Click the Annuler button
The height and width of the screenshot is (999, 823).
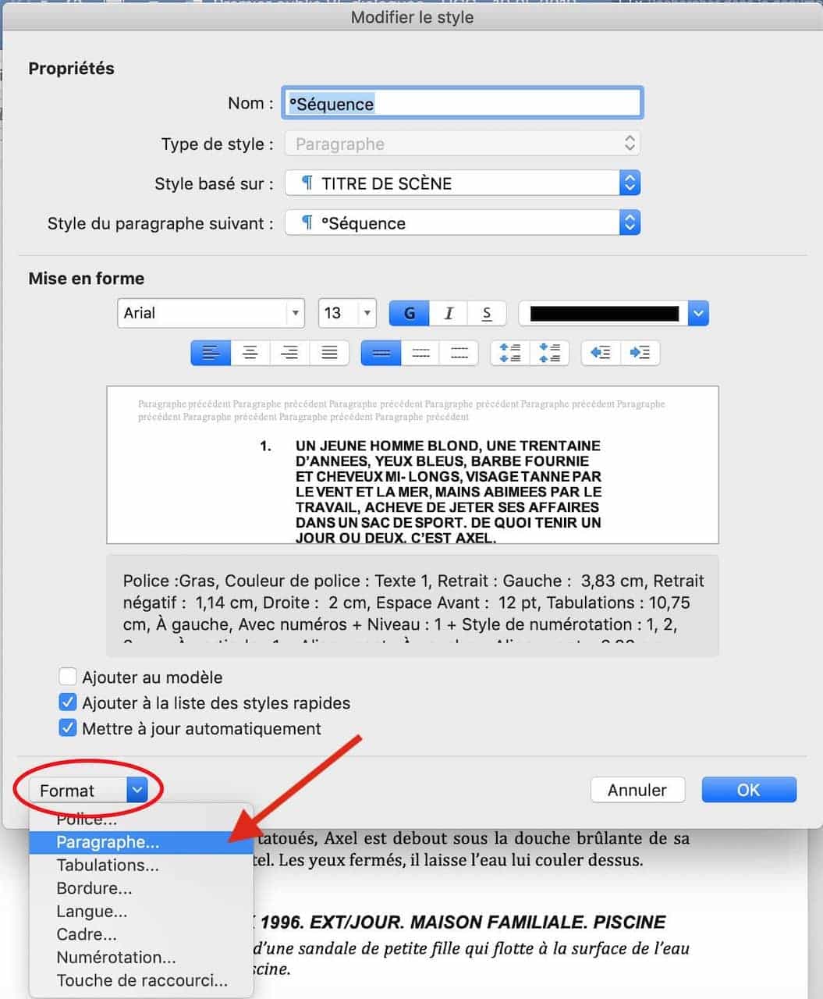pos(637,790)
